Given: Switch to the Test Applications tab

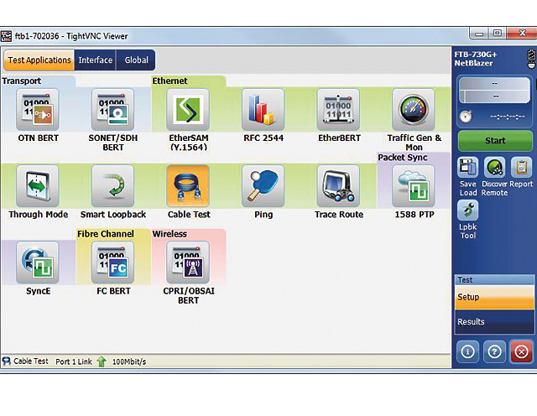Looking at the screenshot, I should coord(39,60).
